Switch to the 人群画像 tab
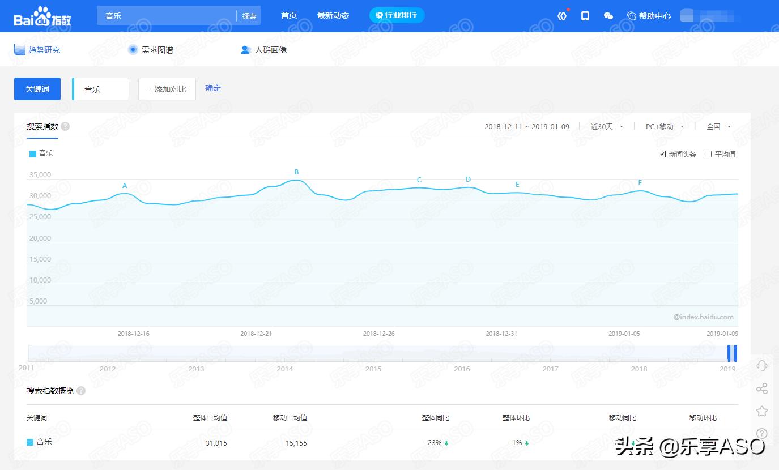Viewport: 779px width, 470px height. [x=266, y=50]
